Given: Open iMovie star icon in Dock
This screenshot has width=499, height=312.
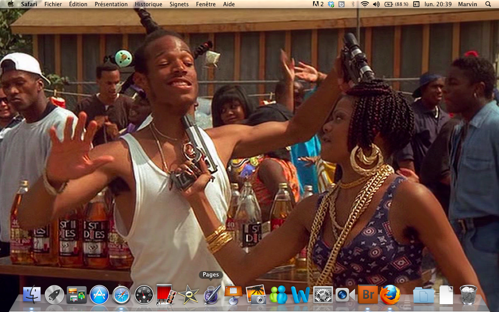Looking at the screenshot, I should click(x=189, y=295).
